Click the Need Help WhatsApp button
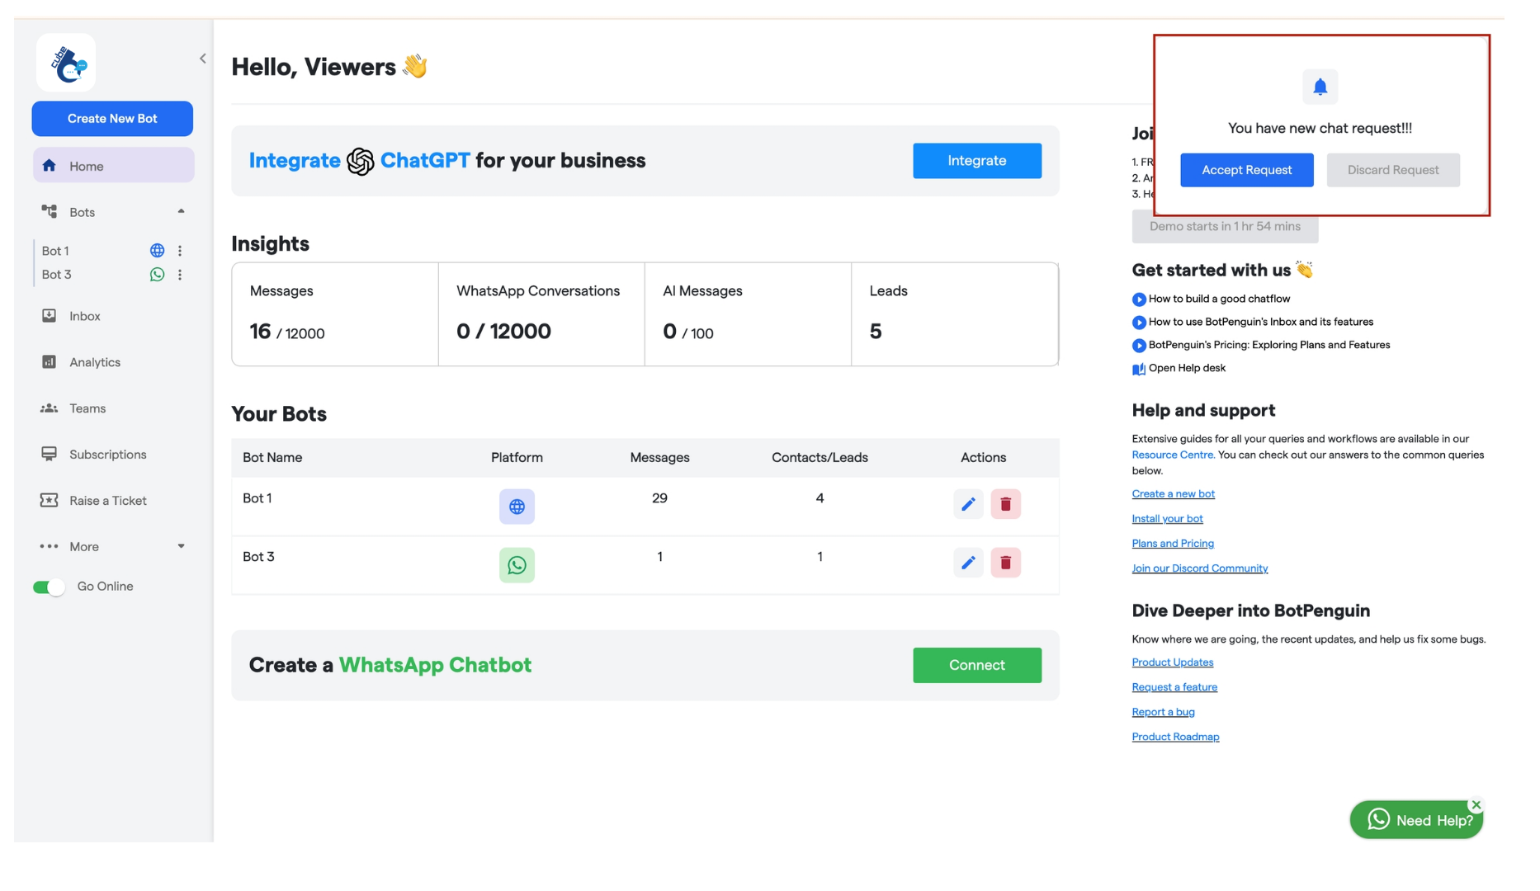This screenshot has height=891, width=1540. (x=1416, y=820)
